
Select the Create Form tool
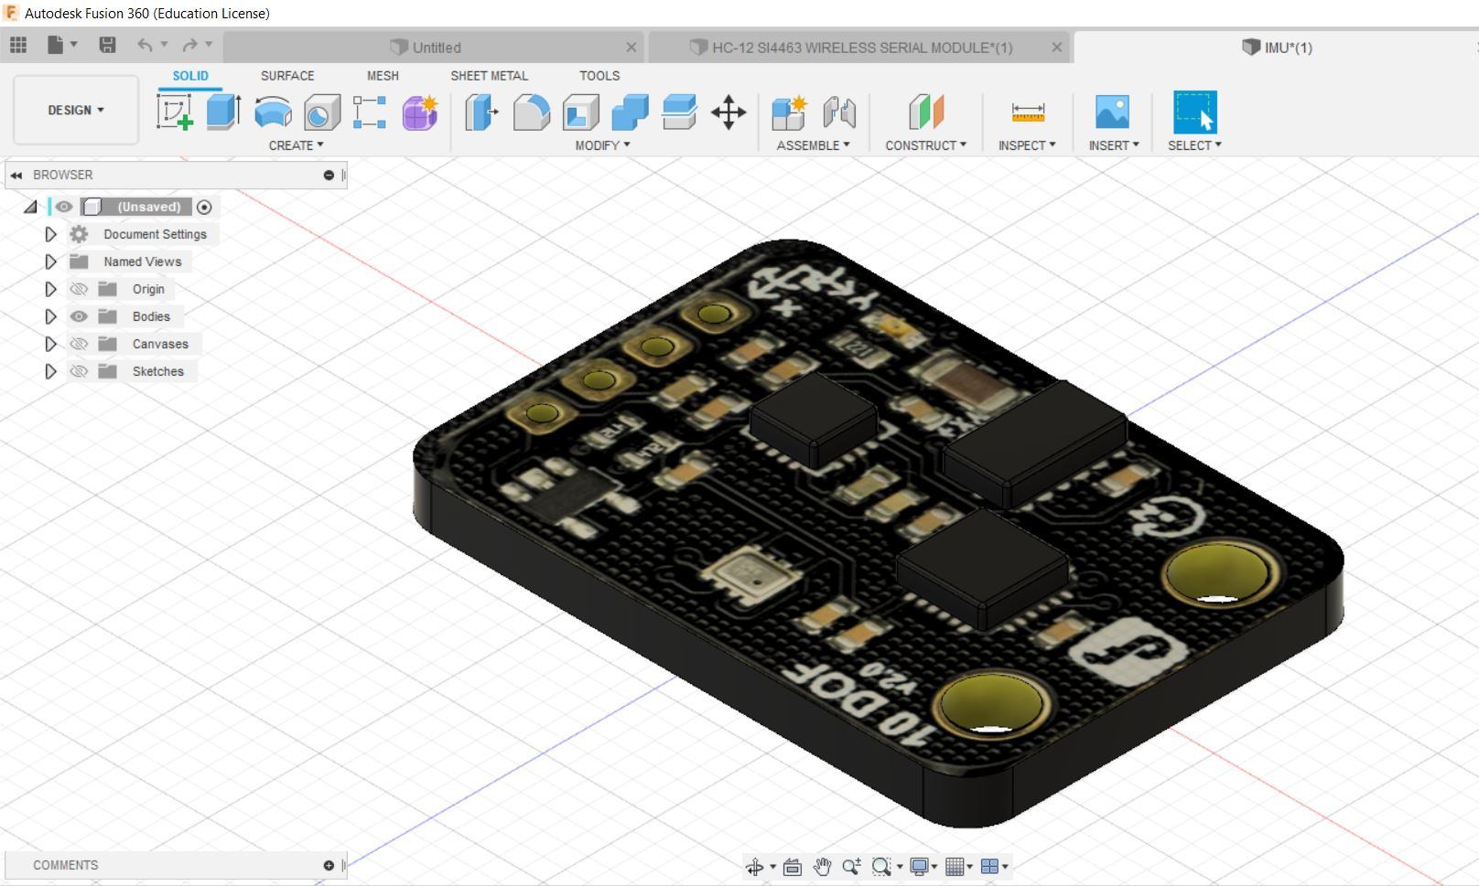point(420,112)
